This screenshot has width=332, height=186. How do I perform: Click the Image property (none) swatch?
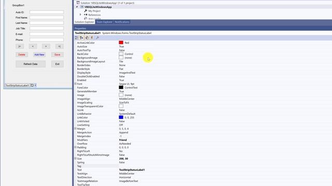pos(121,95)
